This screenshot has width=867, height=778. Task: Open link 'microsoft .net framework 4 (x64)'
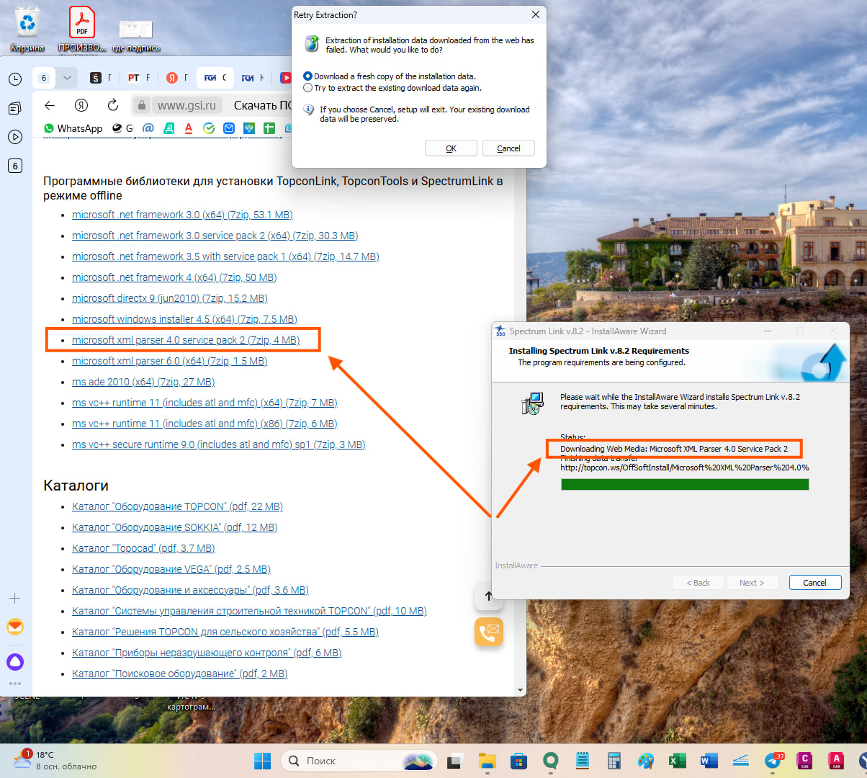pos(174,277)
